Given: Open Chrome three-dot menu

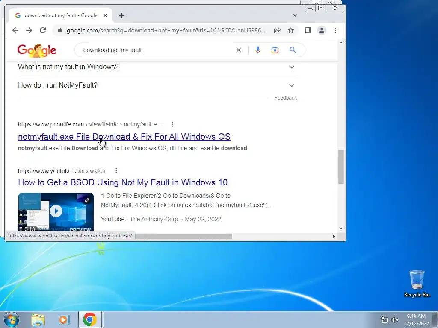Looking at the screenshot, I should 335,30.
